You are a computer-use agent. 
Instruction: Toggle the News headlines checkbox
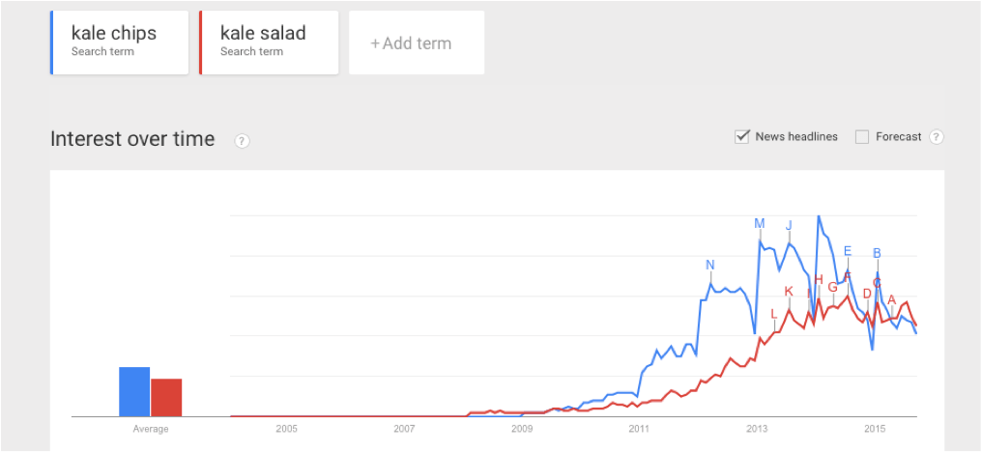742,136
